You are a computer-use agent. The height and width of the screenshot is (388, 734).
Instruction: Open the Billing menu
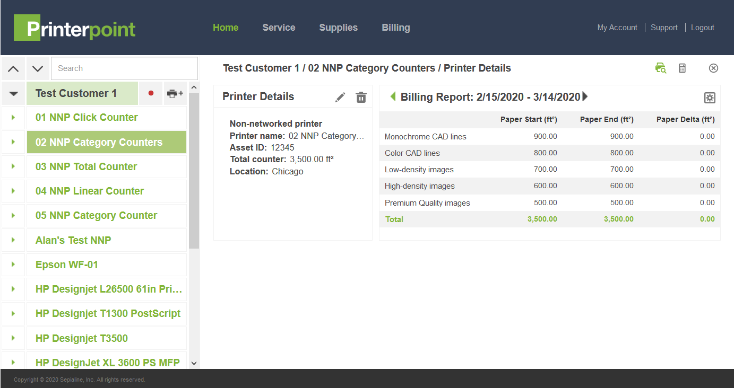pos(395,28)
